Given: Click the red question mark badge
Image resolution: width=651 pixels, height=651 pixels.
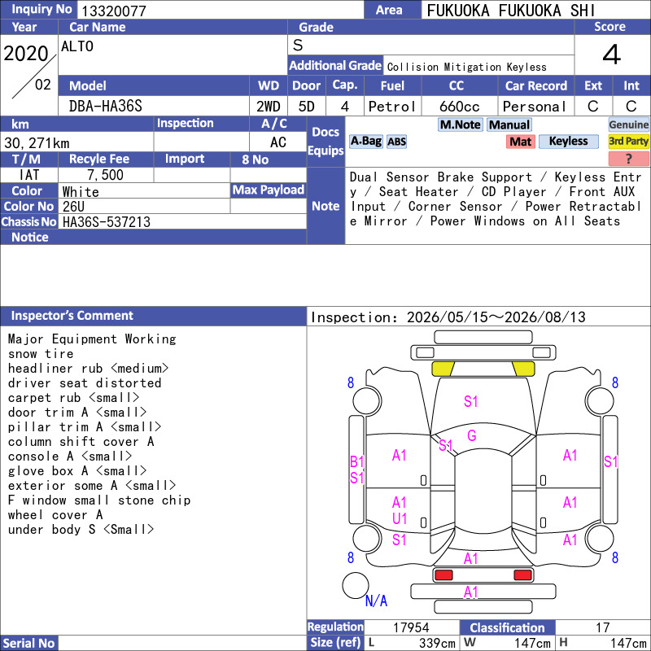Looking at the screenshot, I should (x=628, y=159).
